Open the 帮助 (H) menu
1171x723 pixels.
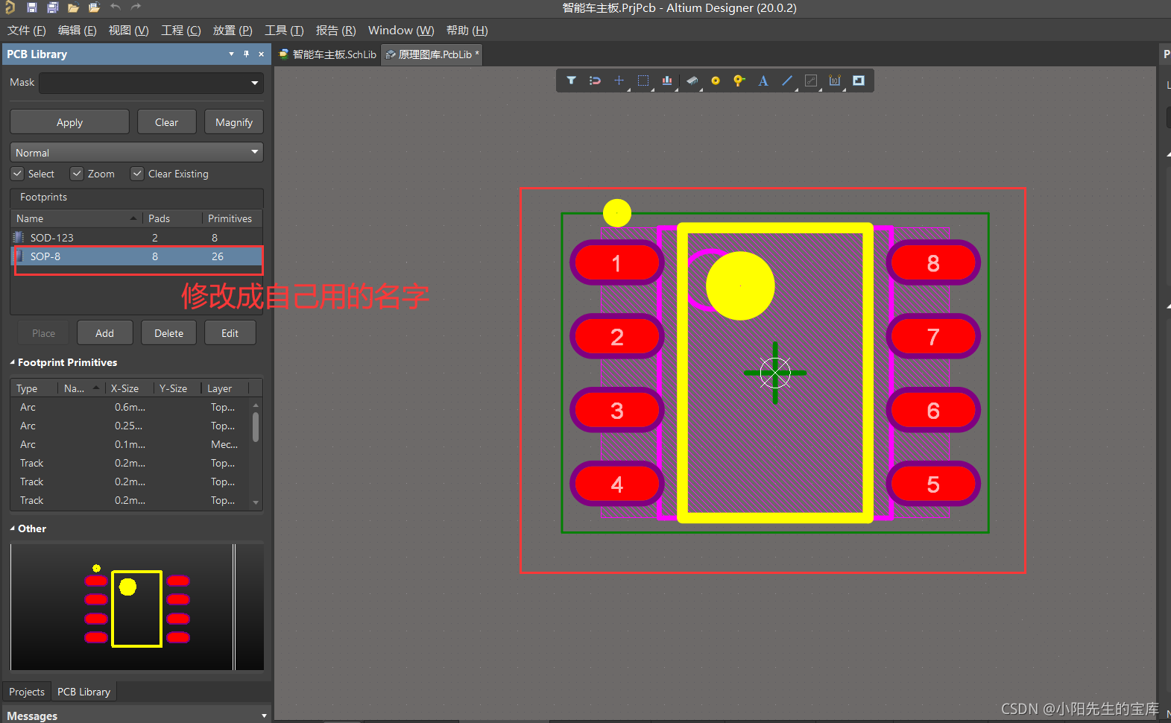tap(467, 30)
